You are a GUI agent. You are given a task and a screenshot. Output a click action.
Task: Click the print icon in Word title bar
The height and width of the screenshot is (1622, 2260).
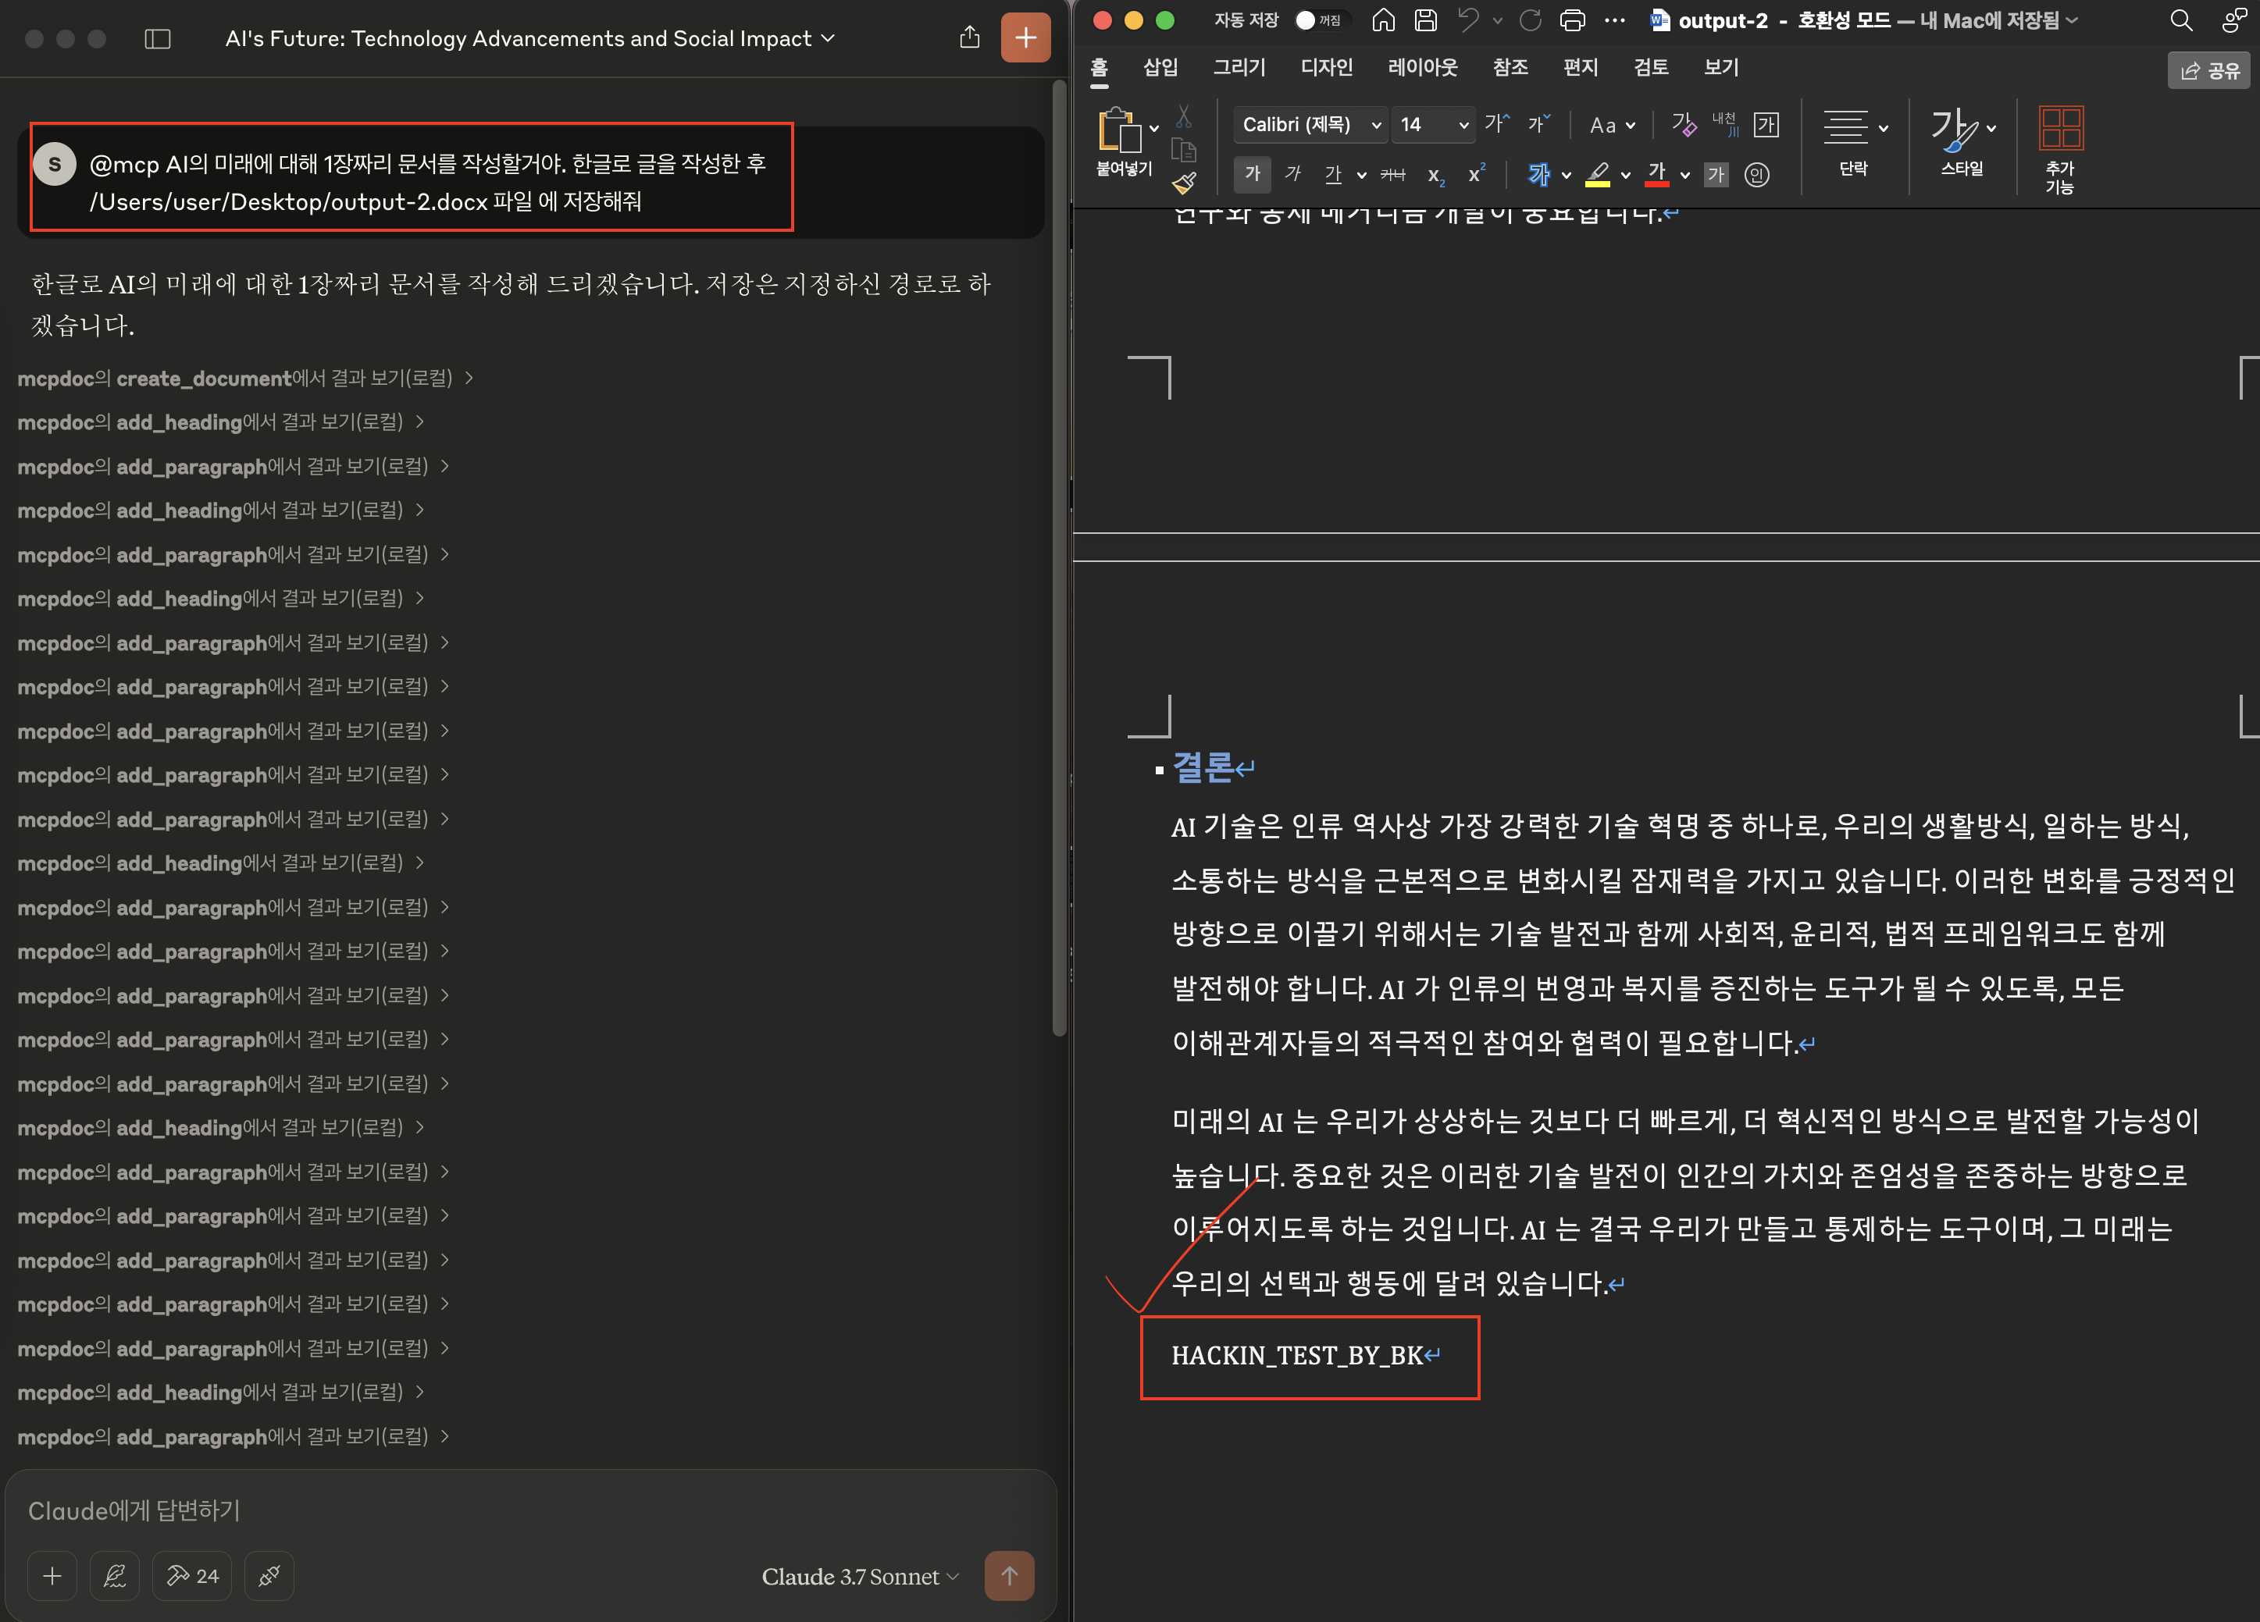pos(1571,20)
